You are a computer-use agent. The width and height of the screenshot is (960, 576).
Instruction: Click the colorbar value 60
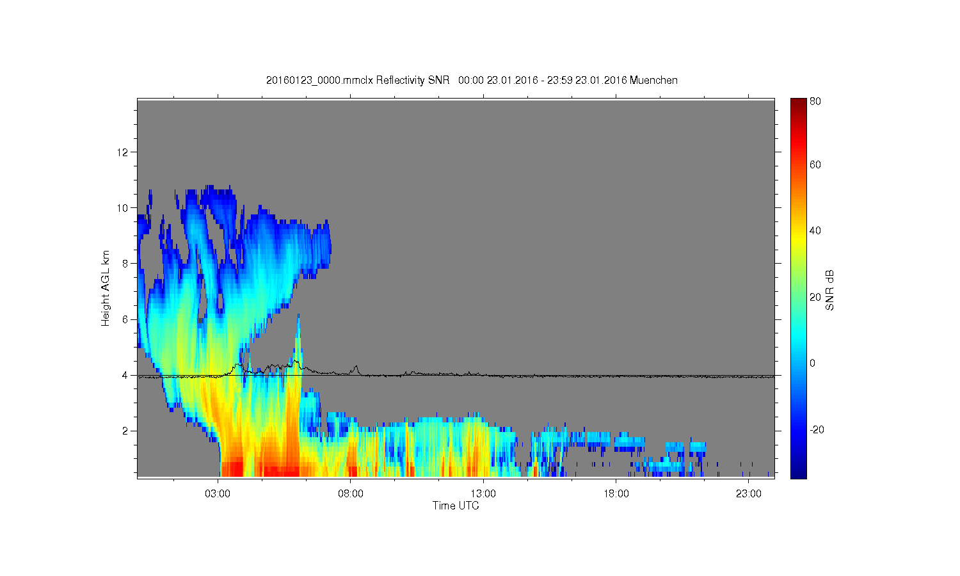815,164
